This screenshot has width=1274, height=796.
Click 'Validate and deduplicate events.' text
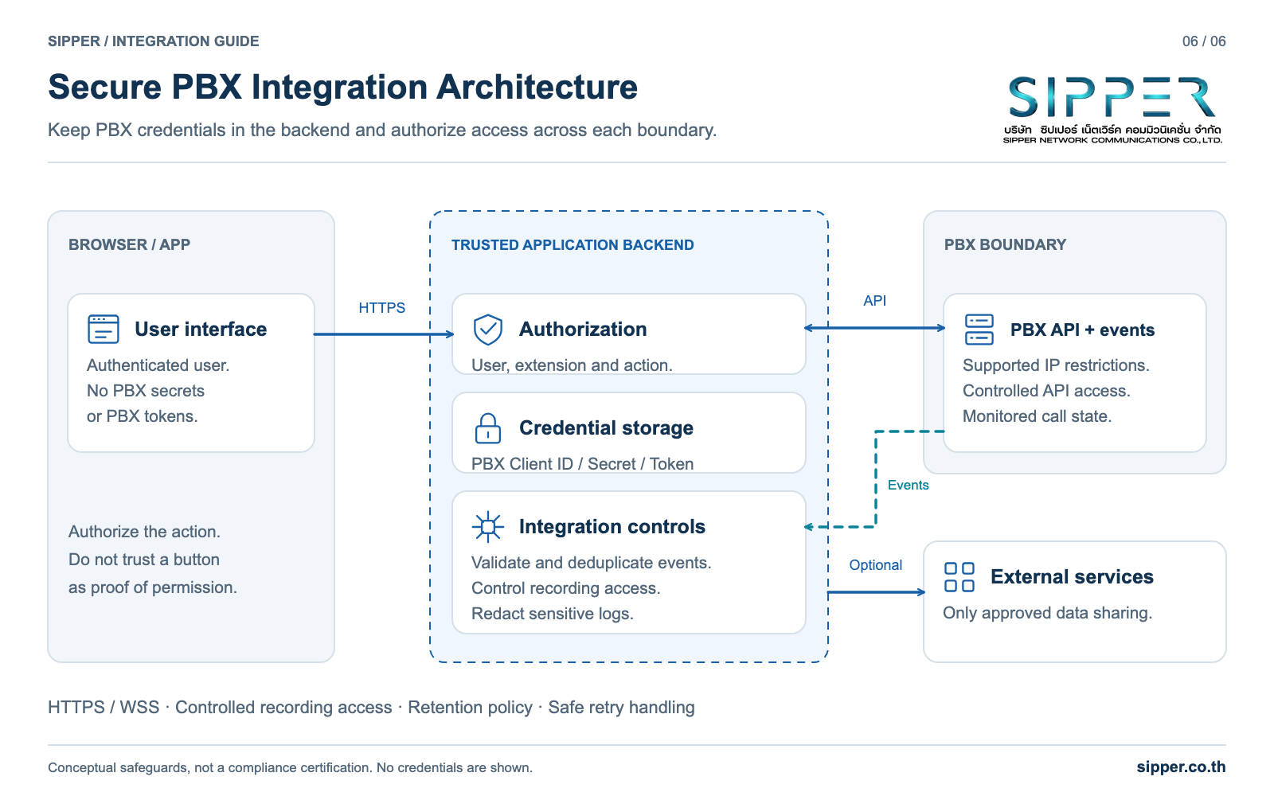click(x=591, y=563)
